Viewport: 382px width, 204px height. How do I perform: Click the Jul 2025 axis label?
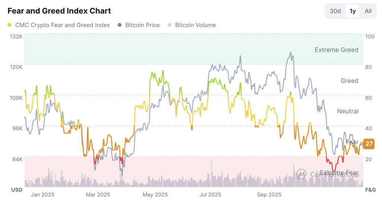click(x=210, y=195)
